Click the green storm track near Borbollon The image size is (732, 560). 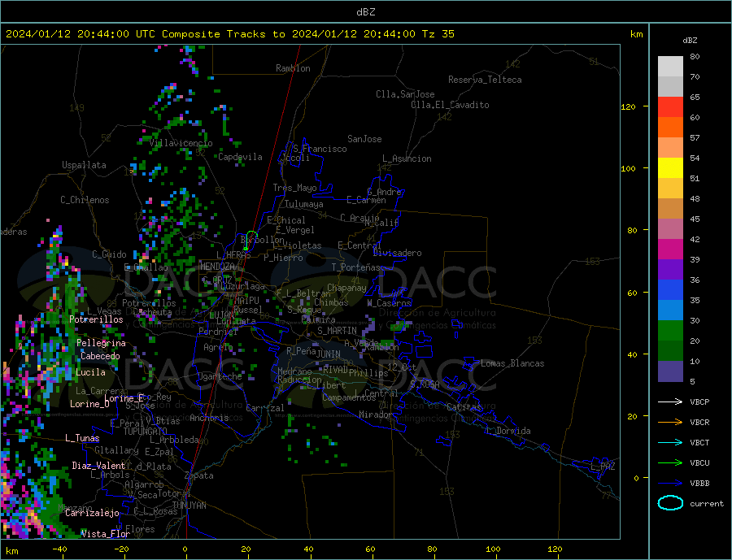pos(250,240)
